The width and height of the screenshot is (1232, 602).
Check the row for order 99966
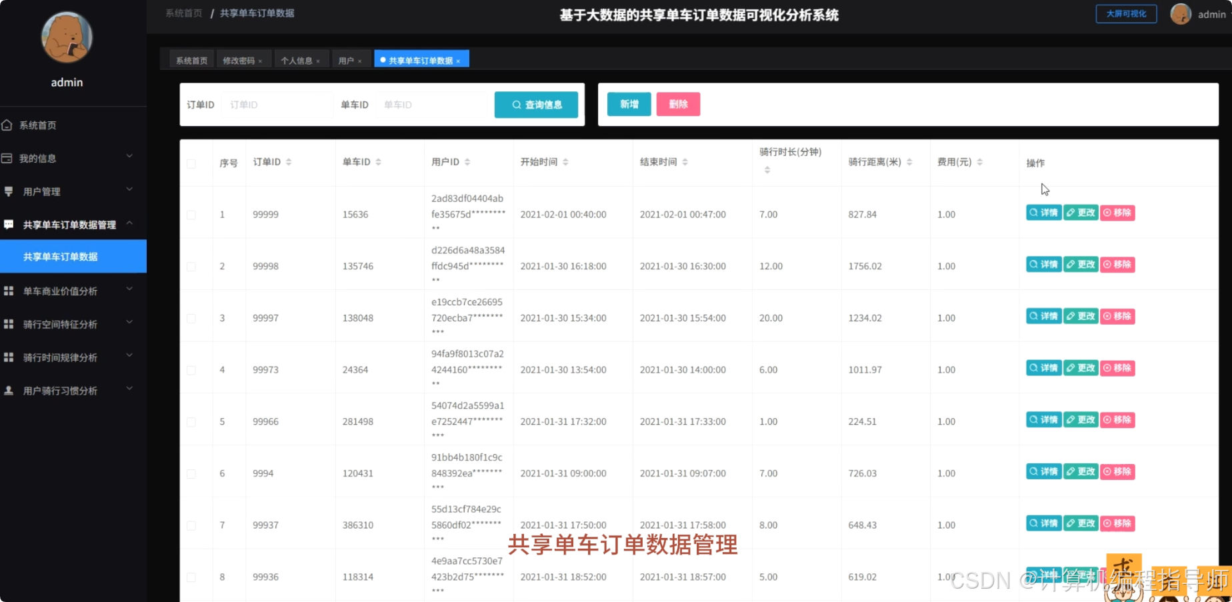click(191, 422)
